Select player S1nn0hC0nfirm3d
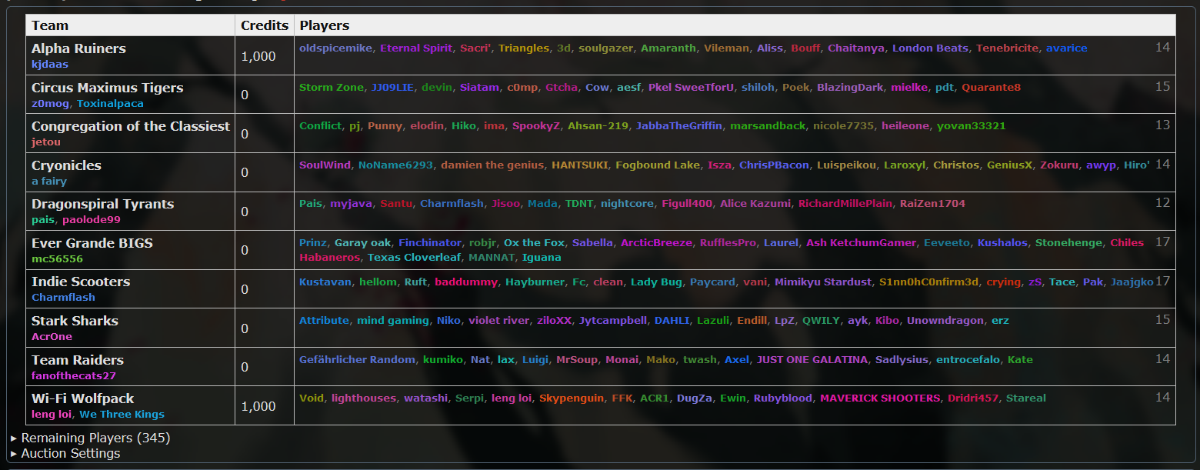 point(929,282)
